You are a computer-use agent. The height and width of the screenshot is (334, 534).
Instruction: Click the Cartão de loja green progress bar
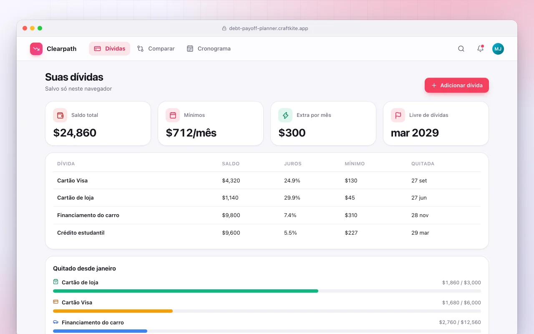pos(186,291)
